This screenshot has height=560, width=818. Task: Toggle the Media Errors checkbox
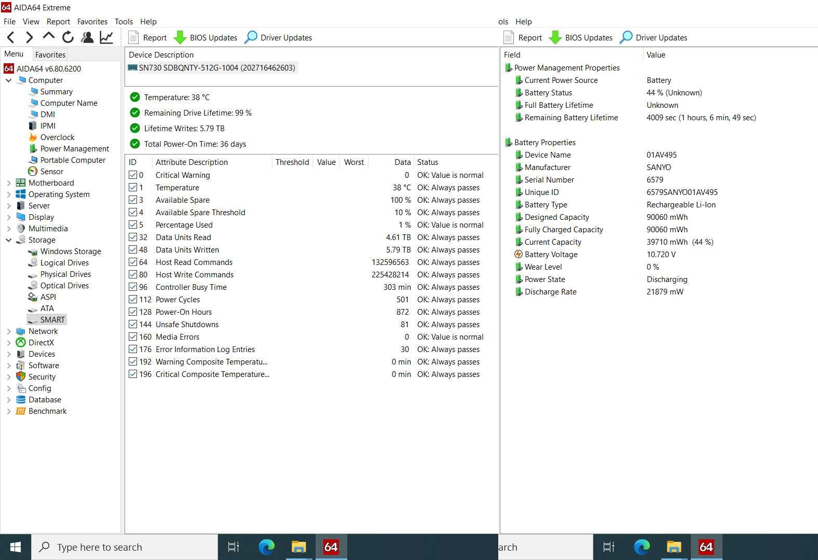click(133, 337)
